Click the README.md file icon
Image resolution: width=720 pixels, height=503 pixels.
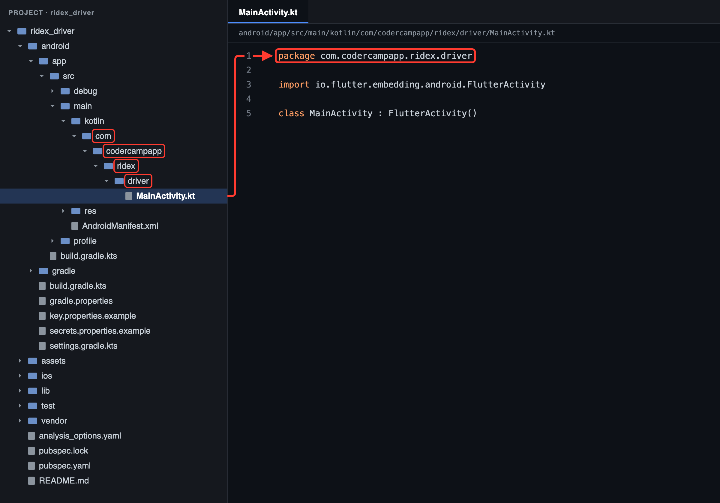31,481
